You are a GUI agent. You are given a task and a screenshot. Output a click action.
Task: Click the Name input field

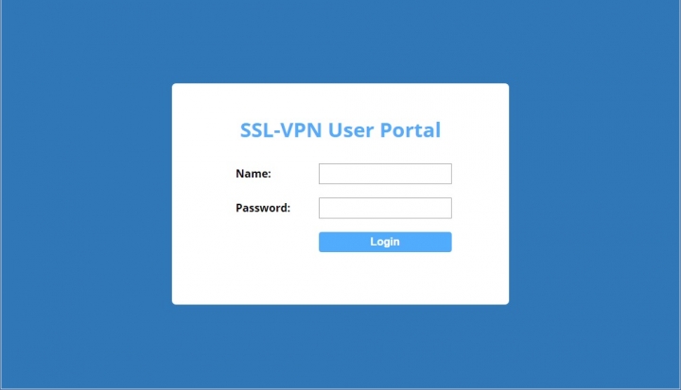385,174
